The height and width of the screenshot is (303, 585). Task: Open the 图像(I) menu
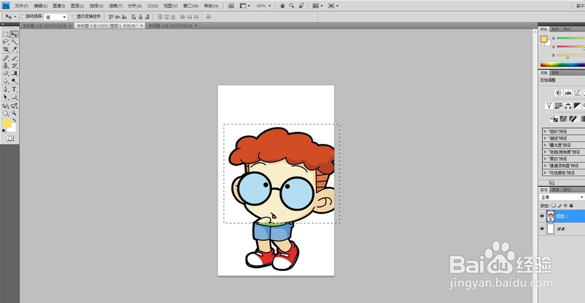point(59,6)
